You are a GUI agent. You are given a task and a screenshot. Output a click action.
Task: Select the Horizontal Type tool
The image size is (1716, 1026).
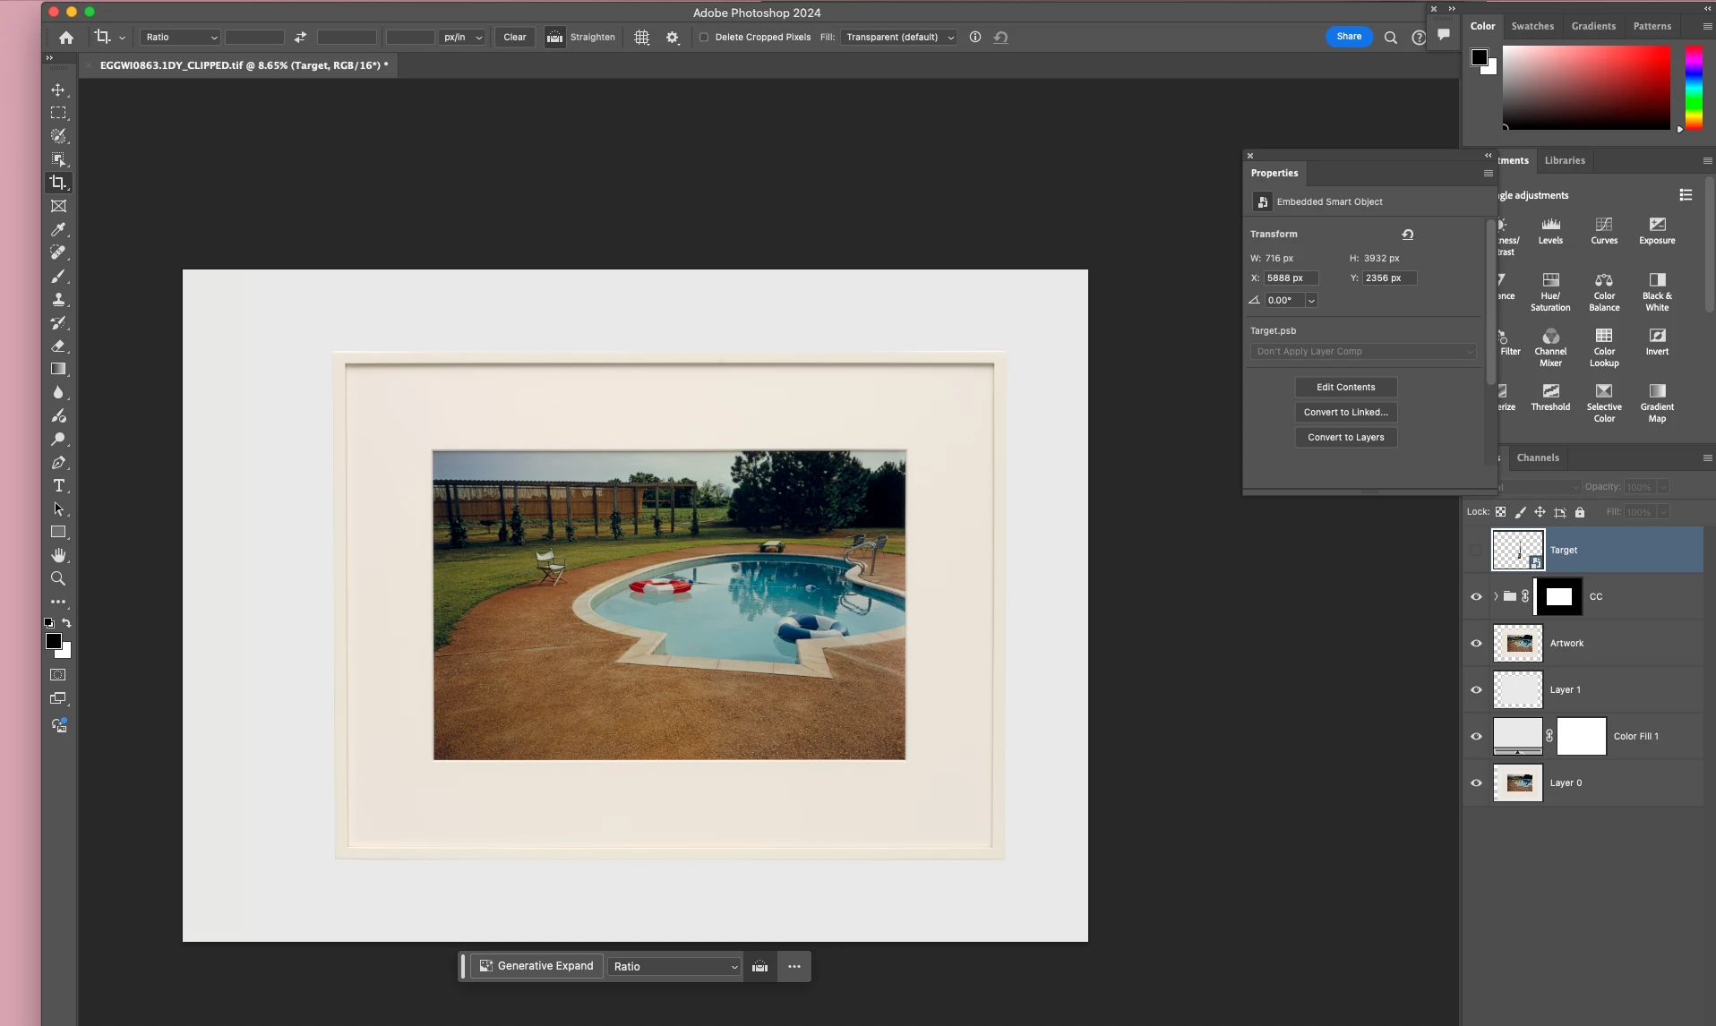click(58, 486)
